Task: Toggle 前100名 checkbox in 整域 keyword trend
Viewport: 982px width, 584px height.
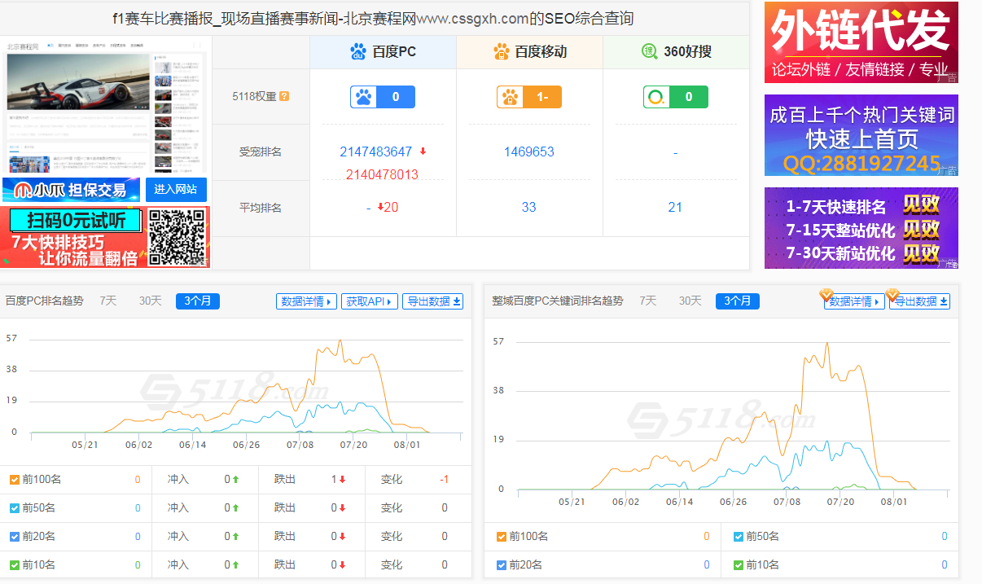Action: coord(502,537)
